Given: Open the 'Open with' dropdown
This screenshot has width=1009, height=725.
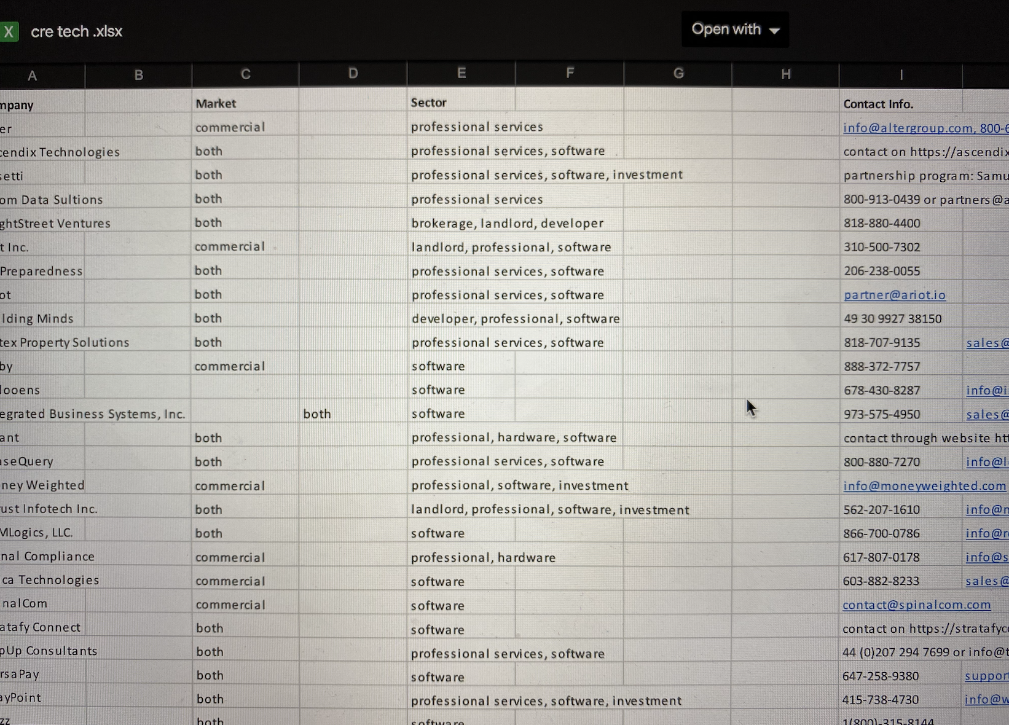Looking at the screenshot, I should pyautogui.click(x=735, y=29).
